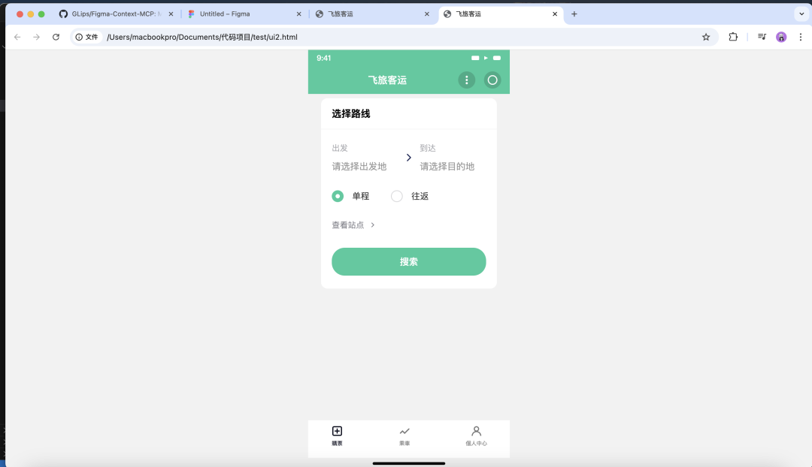812x467 pixels.
Task: Open the browser extensions puzzle icon
Action: 733,36
